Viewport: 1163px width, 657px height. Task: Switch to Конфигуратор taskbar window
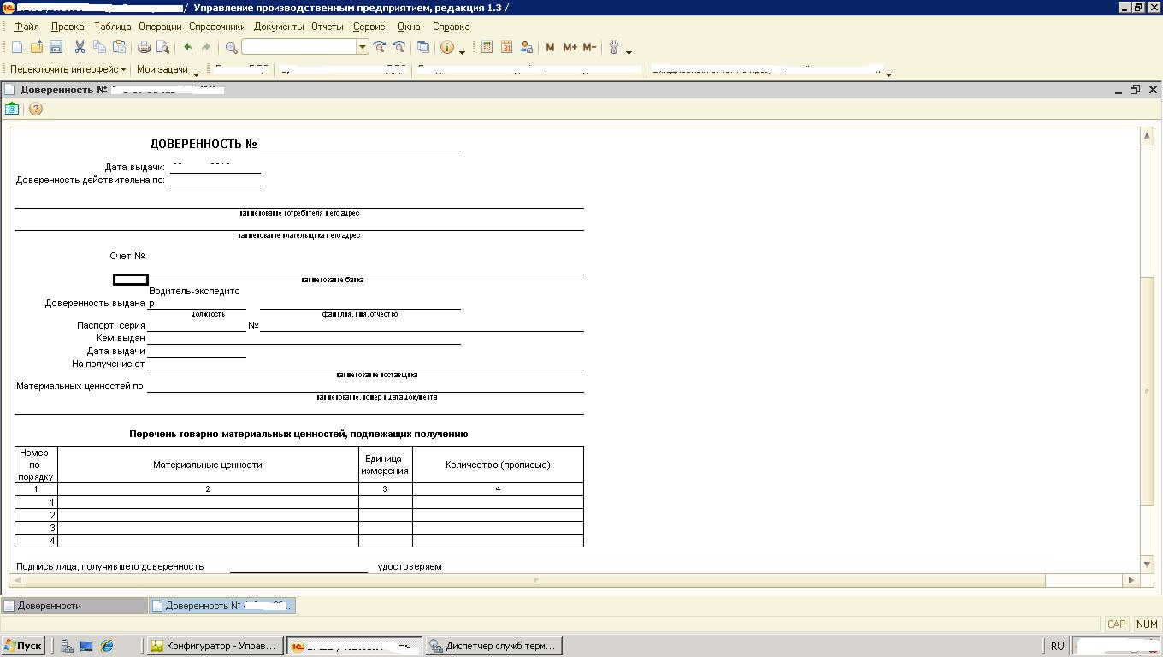pyautogui.click(x=215, y=646)
